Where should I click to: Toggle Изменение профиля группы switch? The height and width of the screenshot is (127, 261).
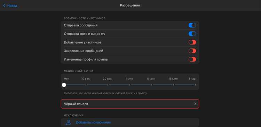tap(192, 59)
